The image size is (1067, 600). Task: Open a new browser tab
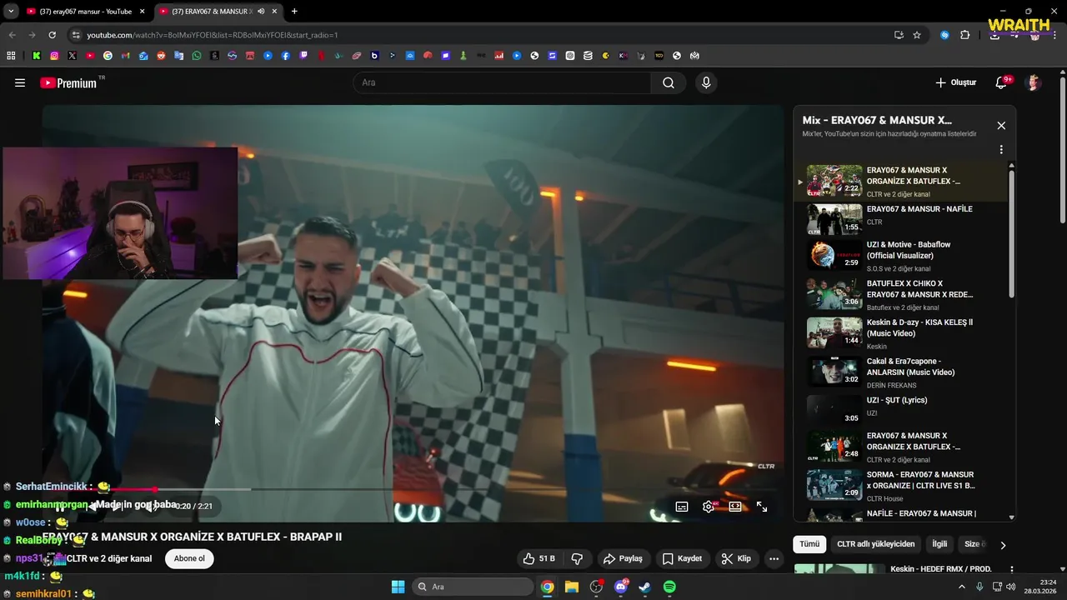(x=294, y=12)
